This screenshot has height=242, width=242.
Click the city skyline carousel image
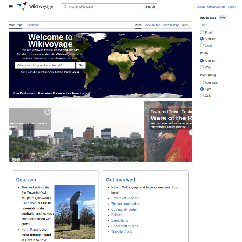coord(76,132)
